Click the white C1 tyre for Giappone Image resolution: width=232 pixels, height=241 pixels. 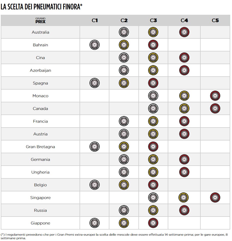(x=95, y=223)
